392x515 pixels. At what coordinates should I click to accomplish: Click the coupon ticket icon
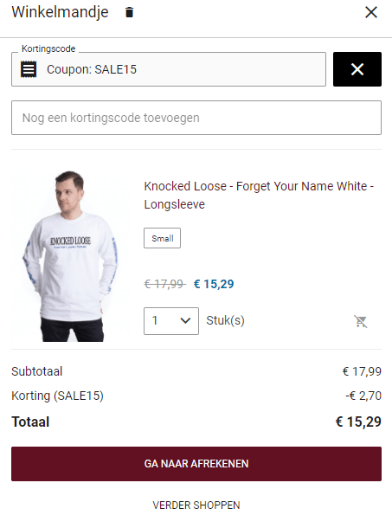click(29, 69)
